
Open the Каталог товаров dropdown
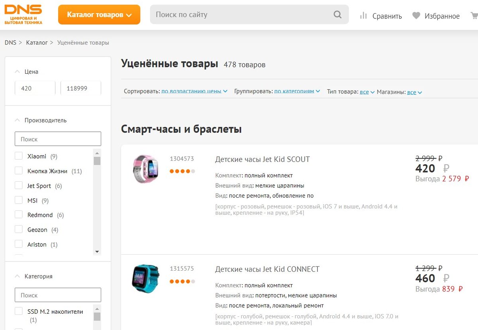pos(99,15)
